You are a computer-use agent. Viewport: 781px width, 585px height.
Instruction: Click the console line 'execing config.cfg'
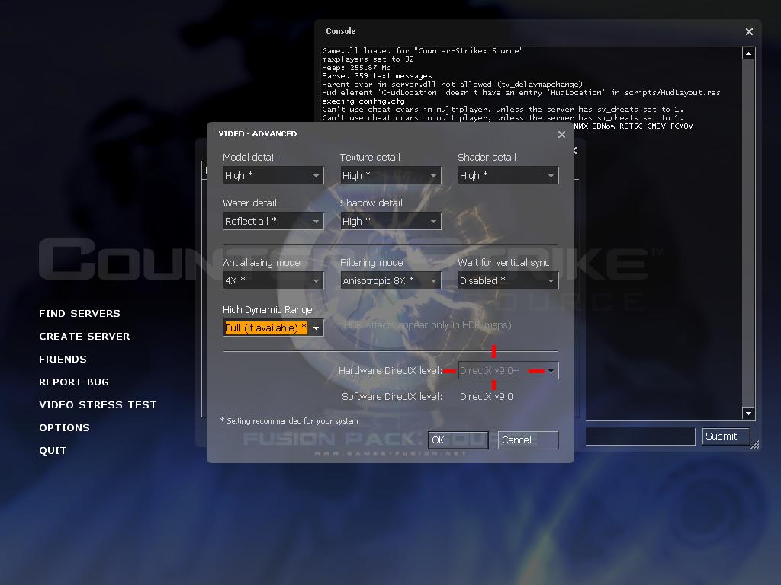(363, 101)
